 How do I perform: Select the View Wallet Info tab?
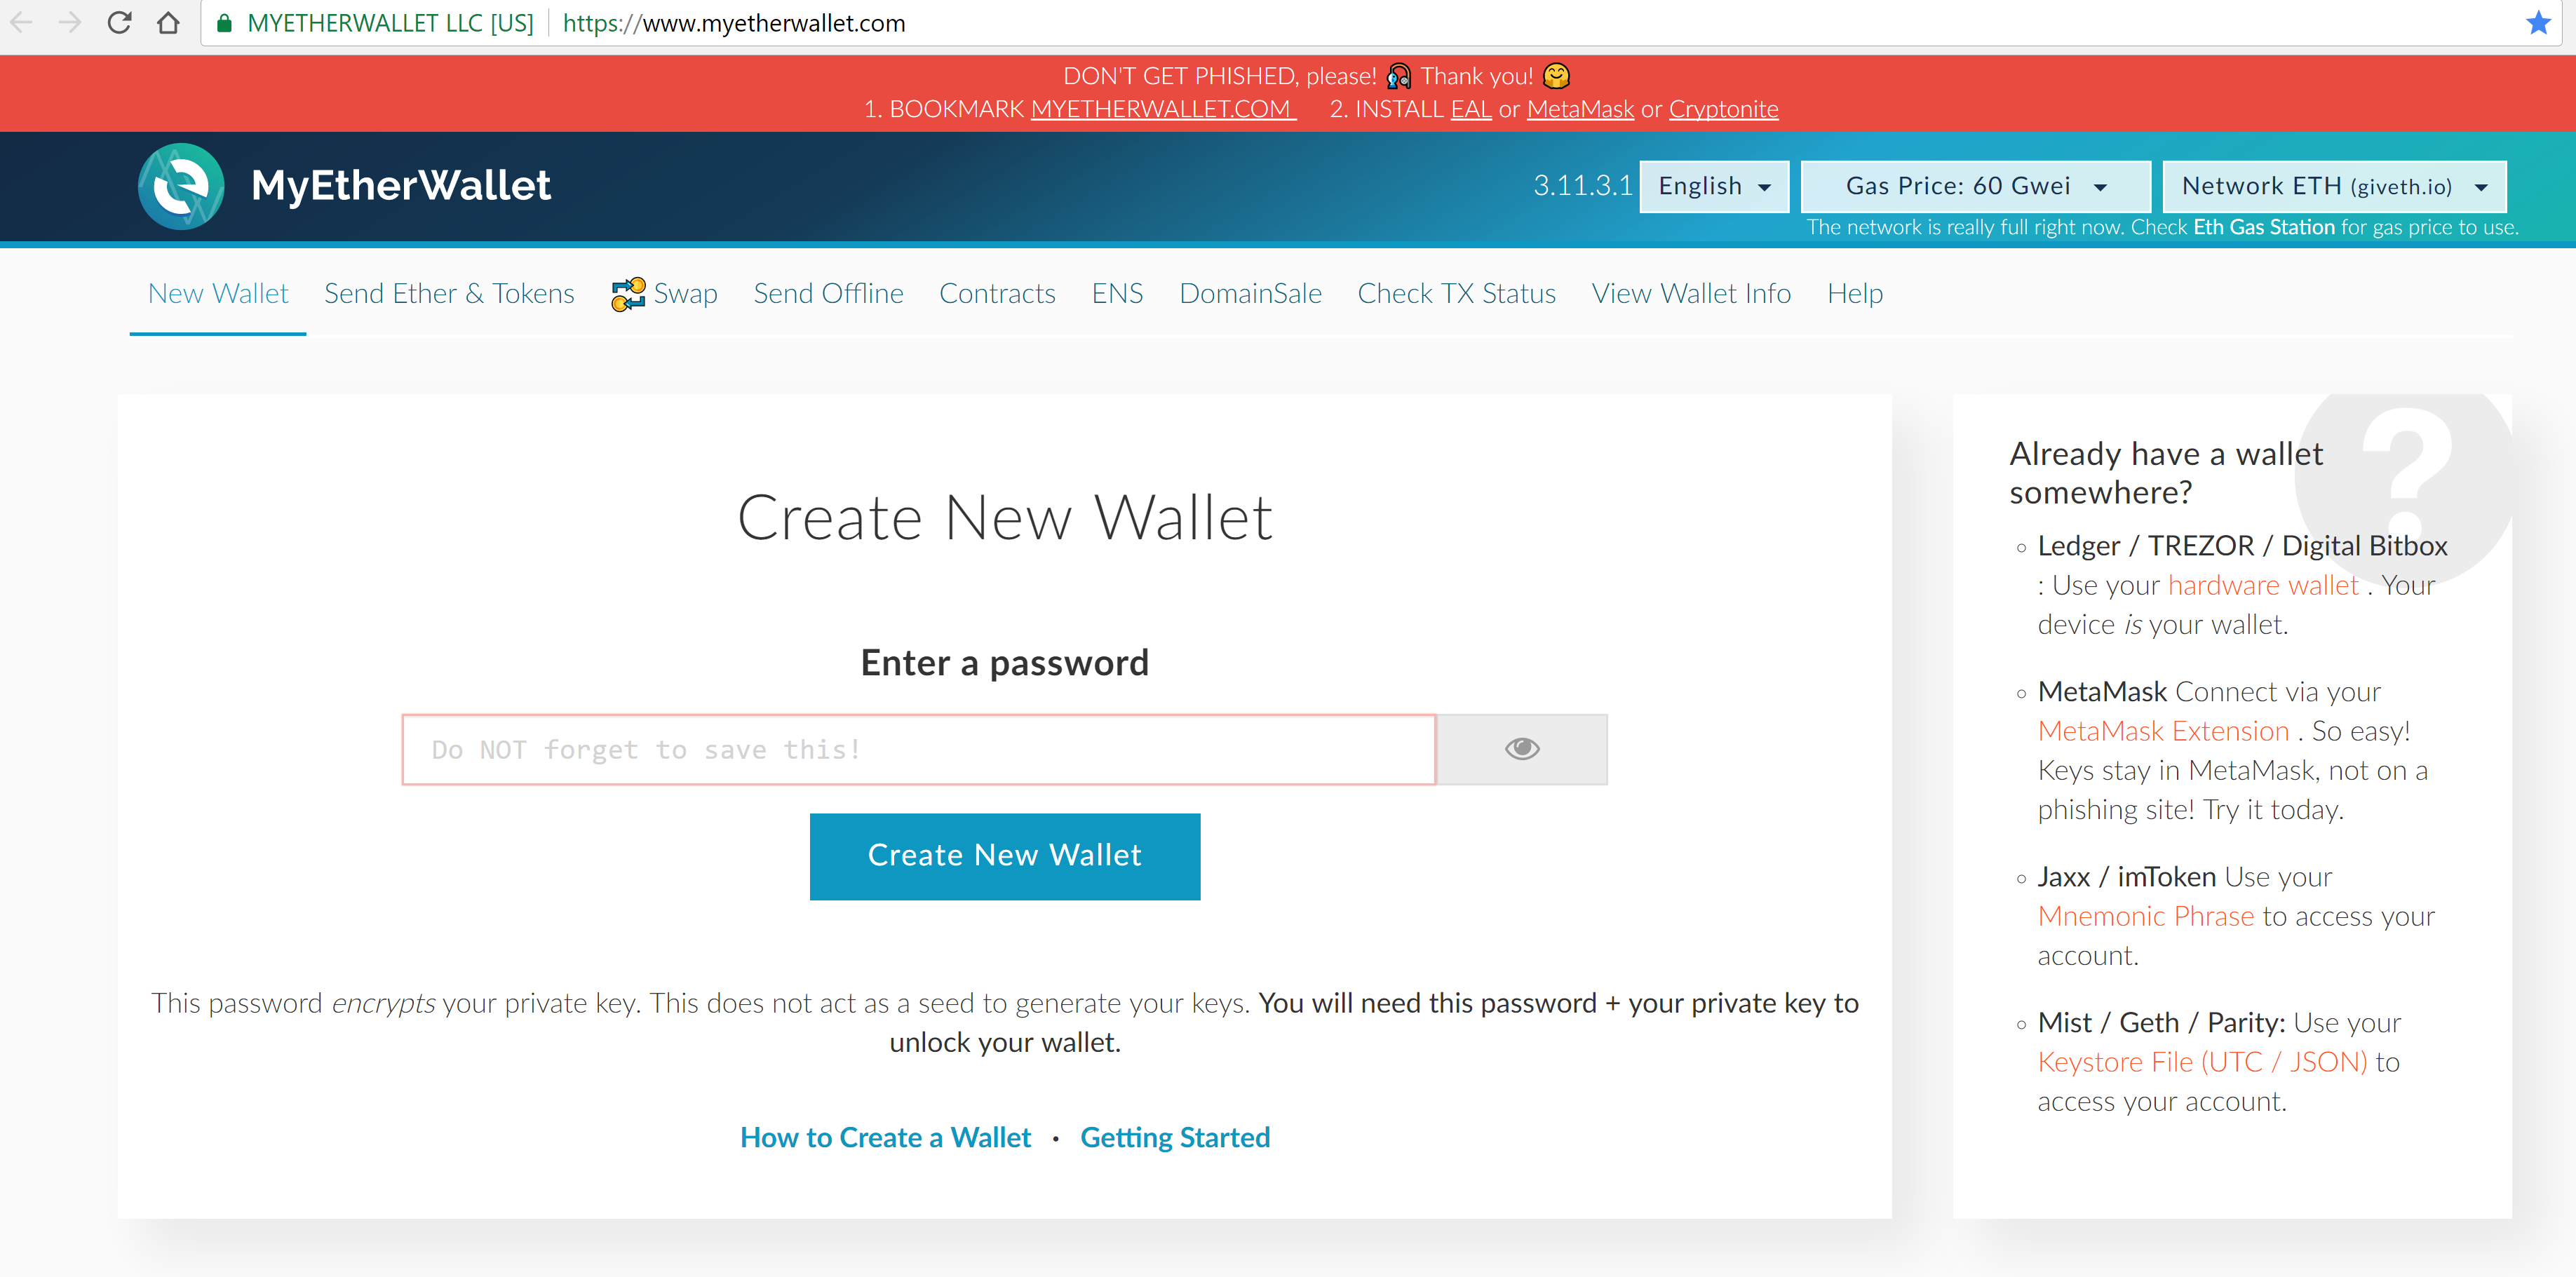point(1691,294)
